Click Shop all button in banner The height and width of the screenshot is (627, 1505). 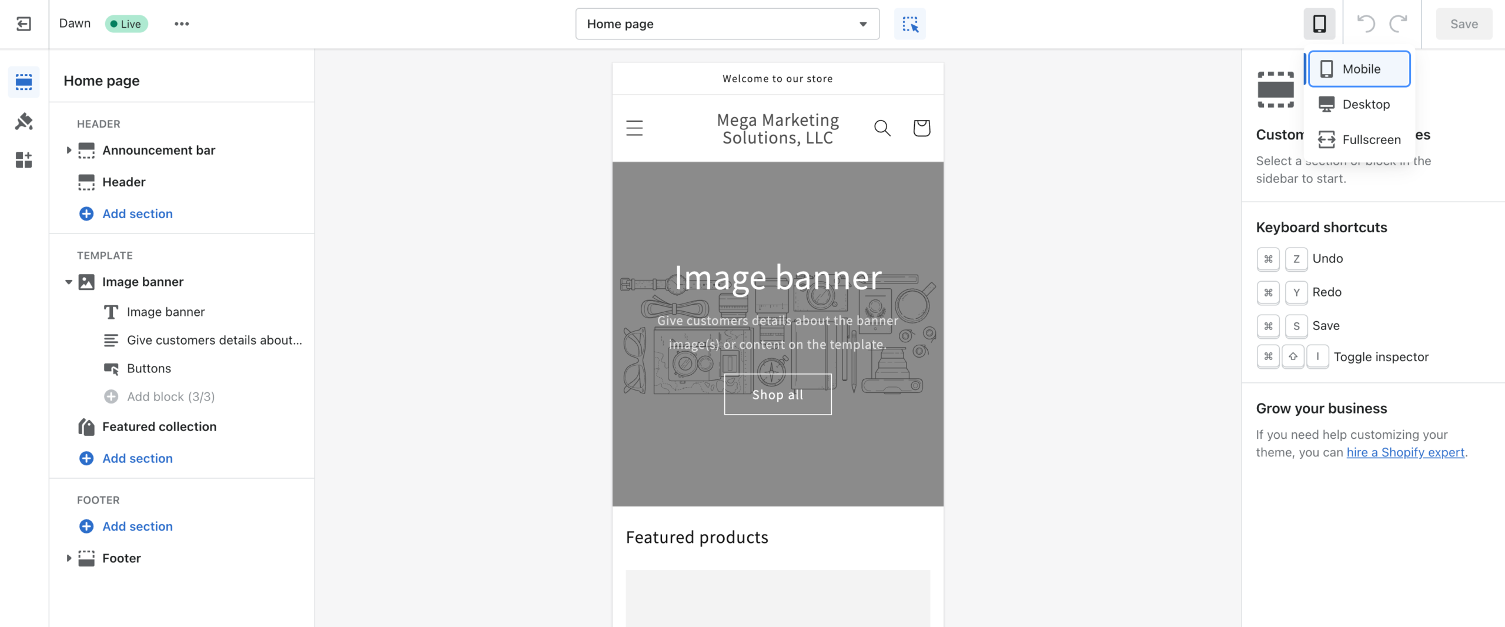pyautogui.click(x=777, y=395)
